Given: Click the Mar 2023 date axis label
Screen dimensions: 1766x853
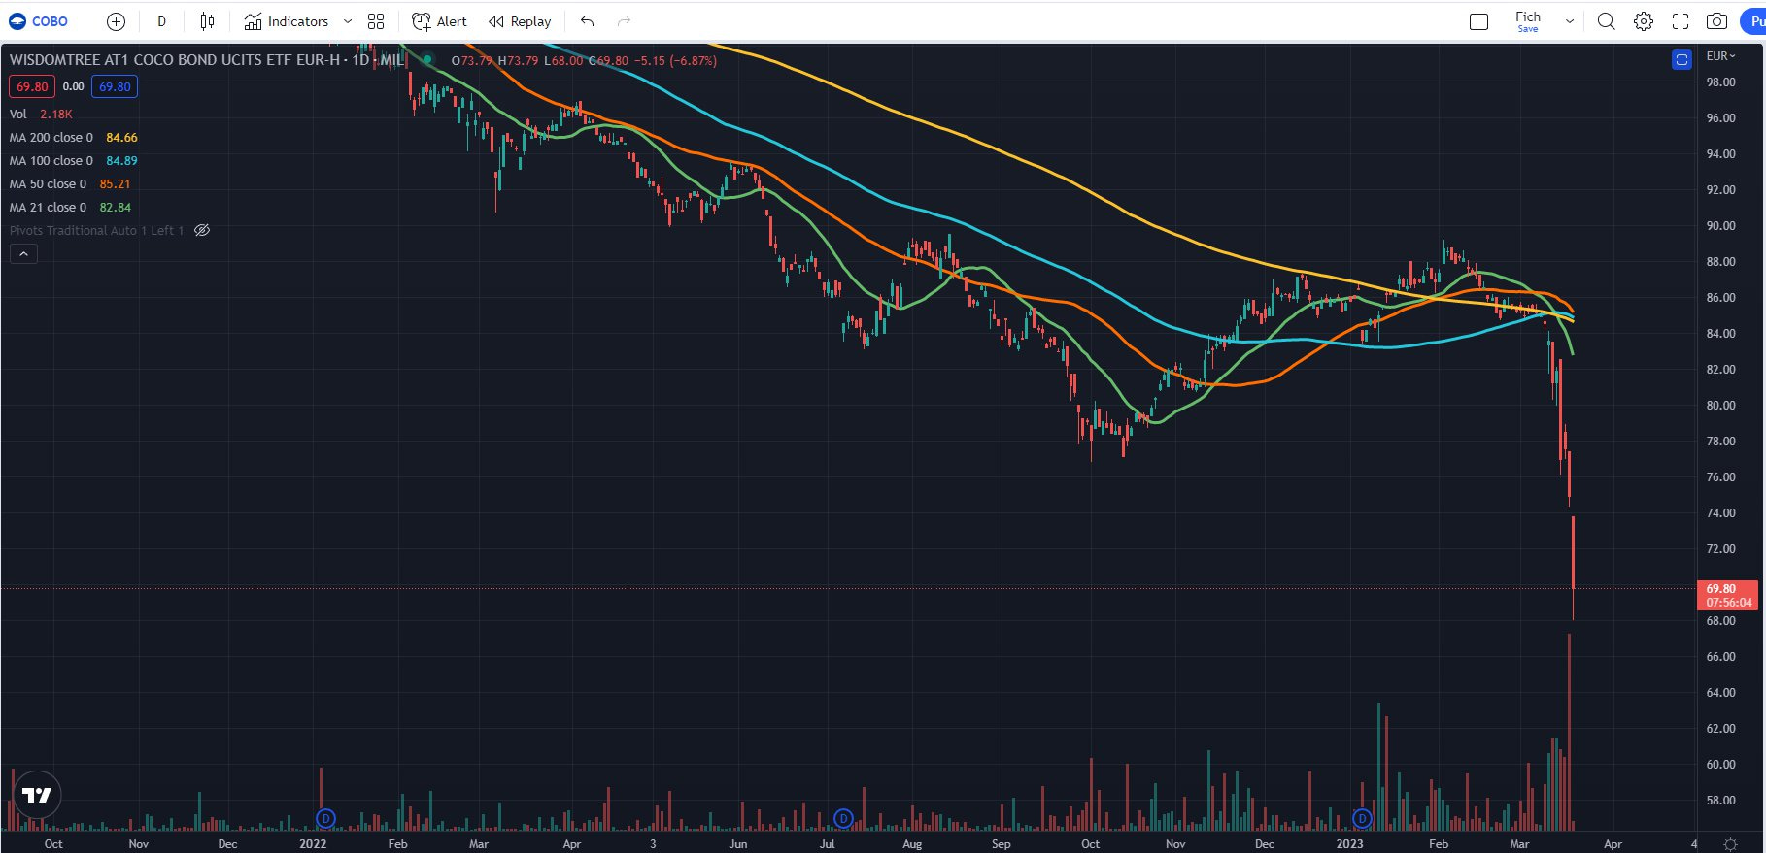Looking at the screenshot, I should click(x=1519, y=844).
